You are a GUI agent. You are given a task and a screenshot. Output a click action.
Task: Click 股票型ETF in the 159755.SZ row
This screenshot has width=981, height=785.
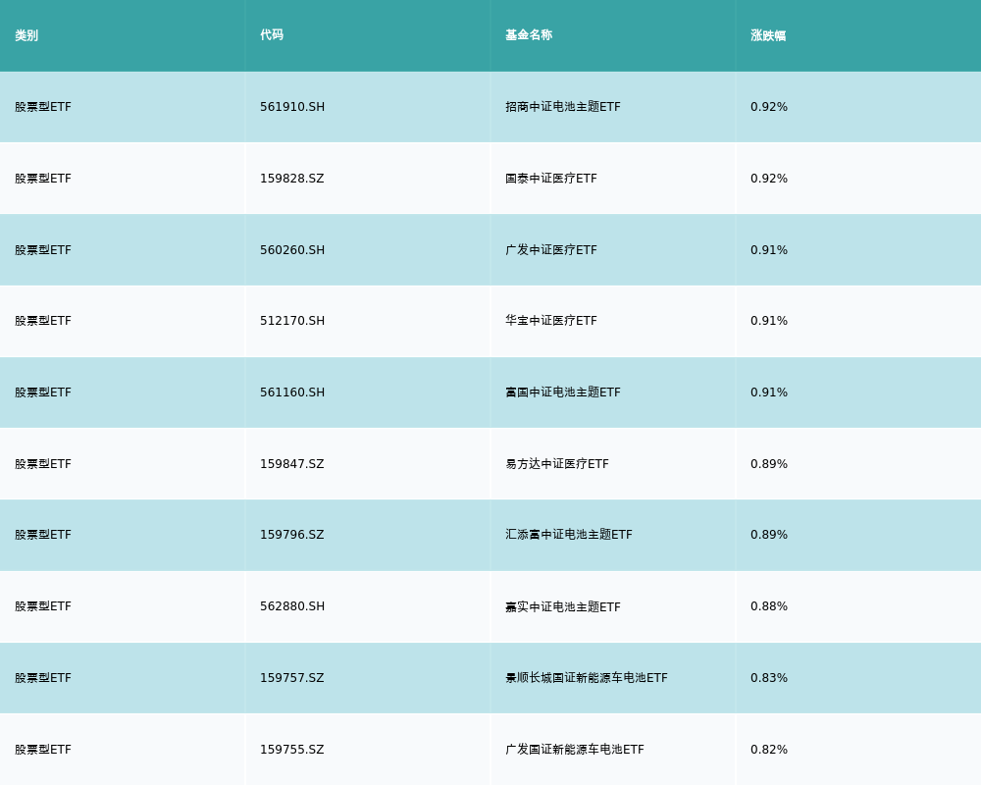(x=43, y=750)
